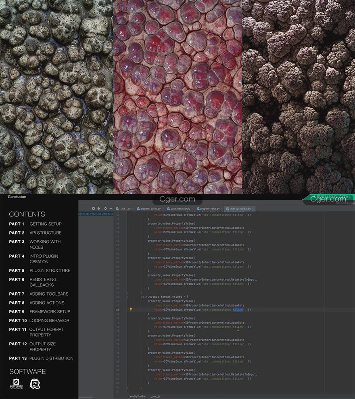Image resolution: width=355 pixels, height=399 pixels.
Task: Click the Substance Designer logo
Action: (x=16, y=384)
